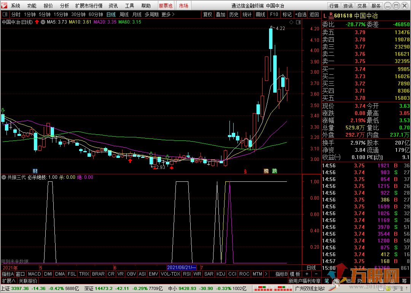
Task: Switch to the 筹 chip distribution tab
Action: click(x=404, y=281)
